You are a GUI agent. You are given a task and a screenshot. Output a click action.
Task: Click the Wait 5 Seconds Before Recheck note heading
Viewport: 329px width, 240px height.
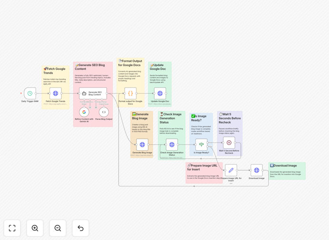click(230, 118)
